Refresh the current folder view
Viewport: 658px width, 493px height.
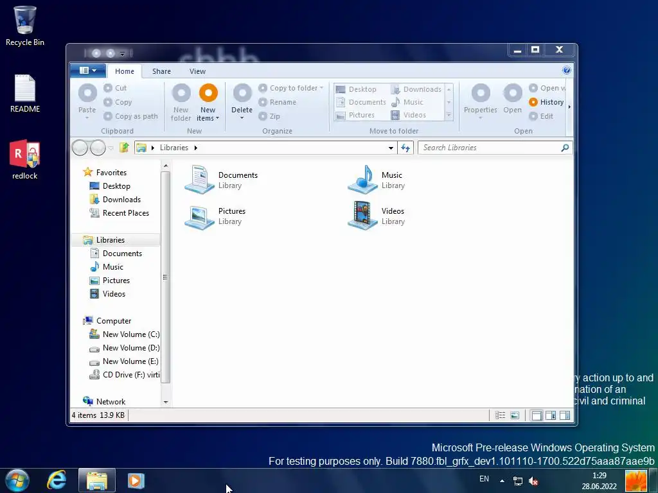pos(405,148)
